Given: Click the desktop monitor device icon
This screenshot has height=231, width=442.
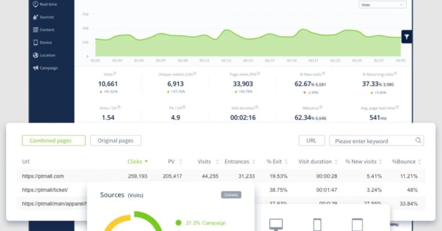Looking at the screenshot, I should click(x=276, y=224).
